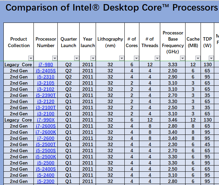Select the first Legacy Core cell
Screen dimensions: 219x185
(18, 65)
